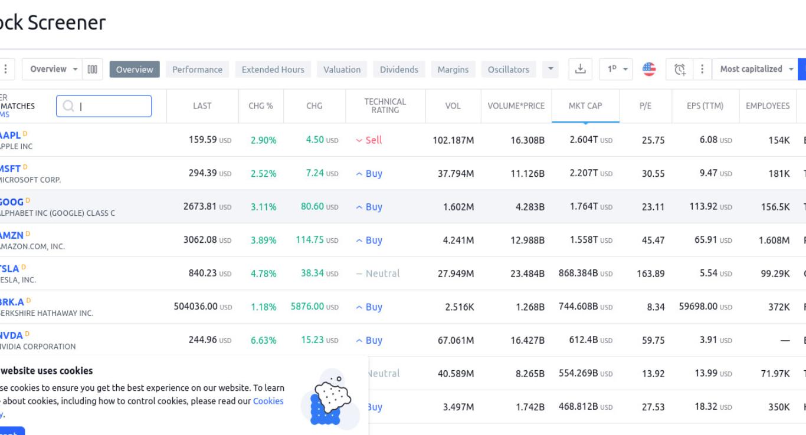Sort by TECHNICAL RATING column header
806x435 pixels.
(385, 106)
